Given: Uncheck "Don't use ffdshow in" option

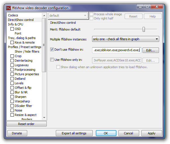Looking at the screenshot, I should point(52,50).
